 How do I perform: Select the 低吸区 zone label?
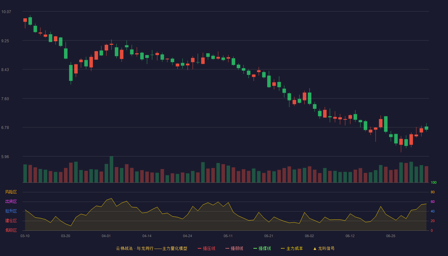11,230
